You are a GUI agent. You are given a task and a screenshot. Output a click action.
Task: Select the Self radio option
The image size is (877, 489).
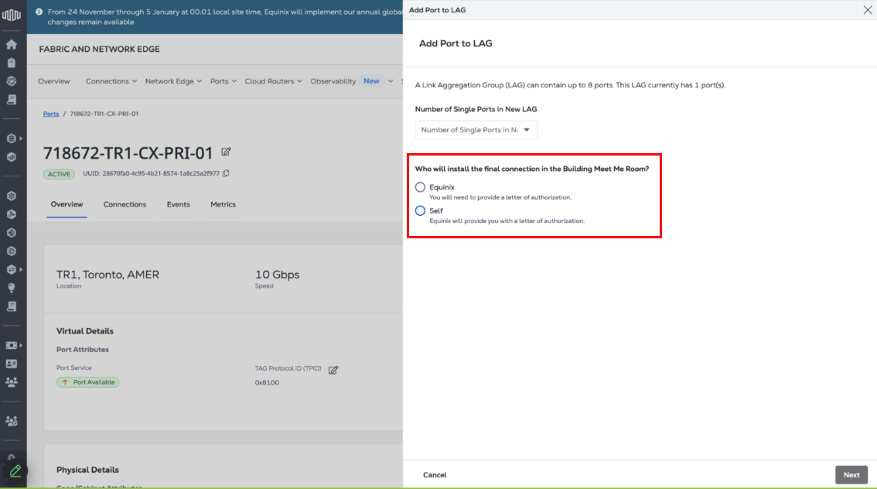420,210
